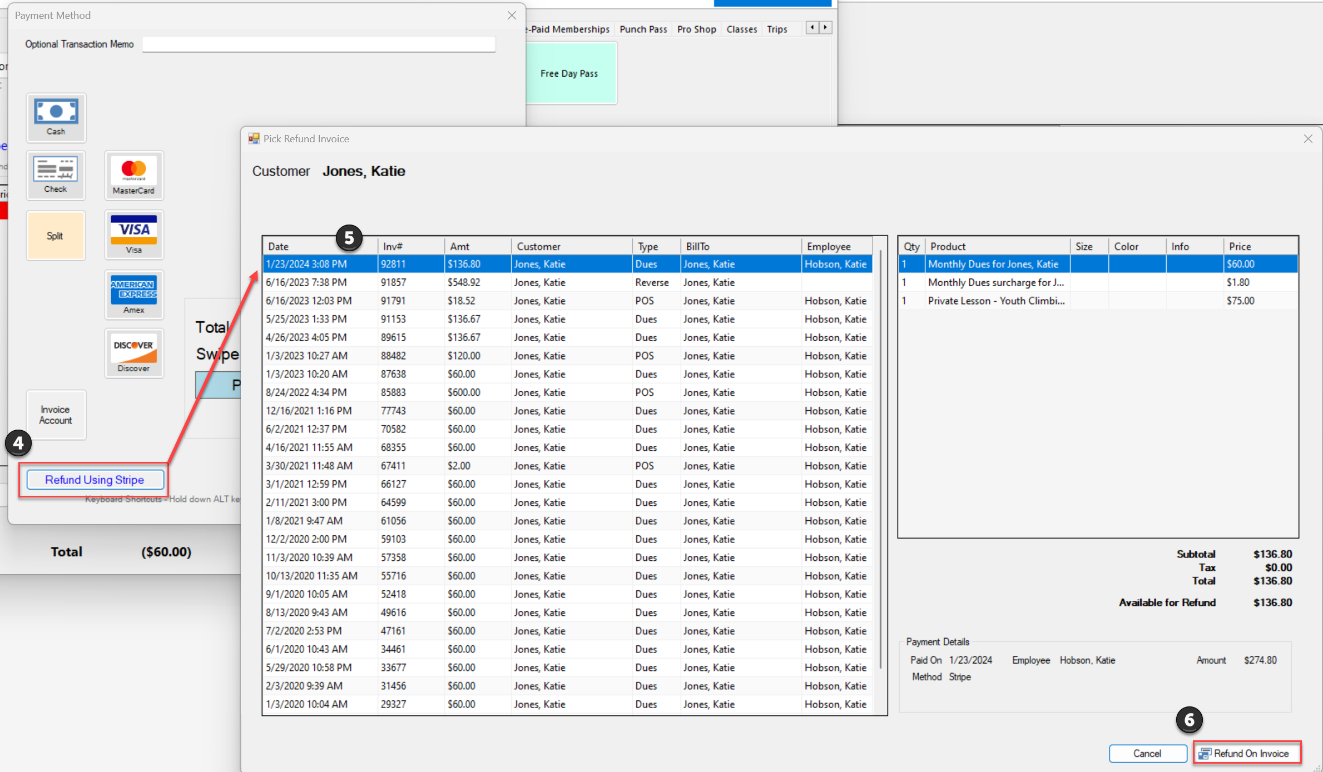Choose the Amex payment icon
The width and height of the screenshot is (1323, 772).
click(134, 295)
